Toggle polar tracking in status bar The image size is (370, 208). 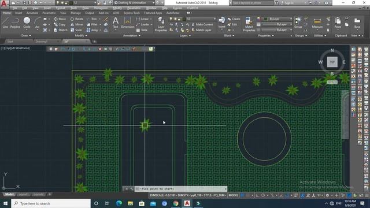pos(263,195)
